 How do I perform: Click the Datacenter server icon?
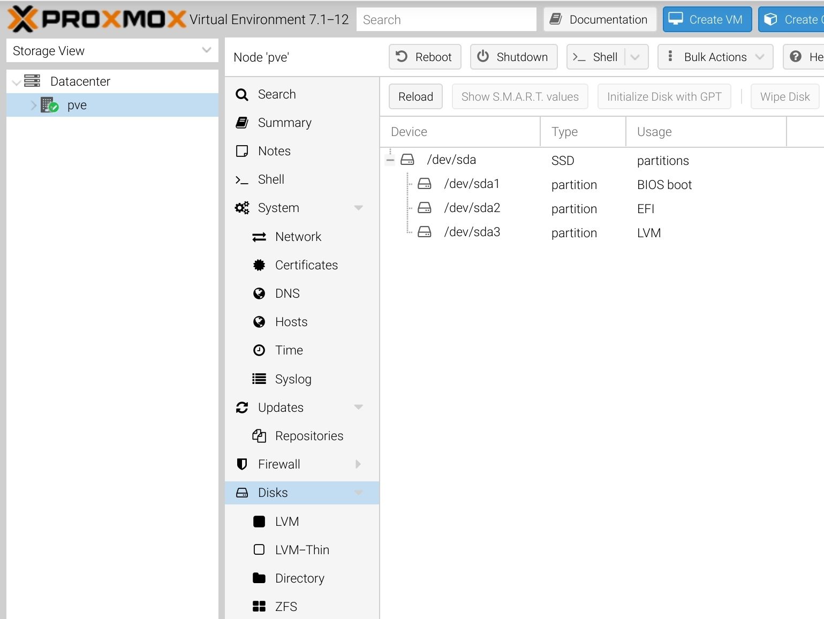[x=32, y=81]
